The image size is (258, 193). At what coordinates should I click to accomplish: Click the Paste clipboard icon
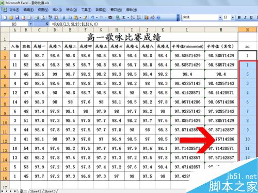[76, 17]
